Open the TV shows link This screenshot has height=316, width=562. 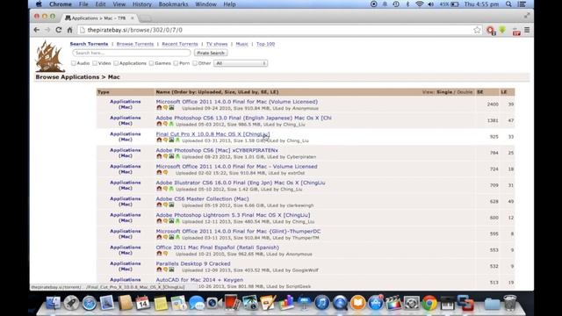[217, 44]
